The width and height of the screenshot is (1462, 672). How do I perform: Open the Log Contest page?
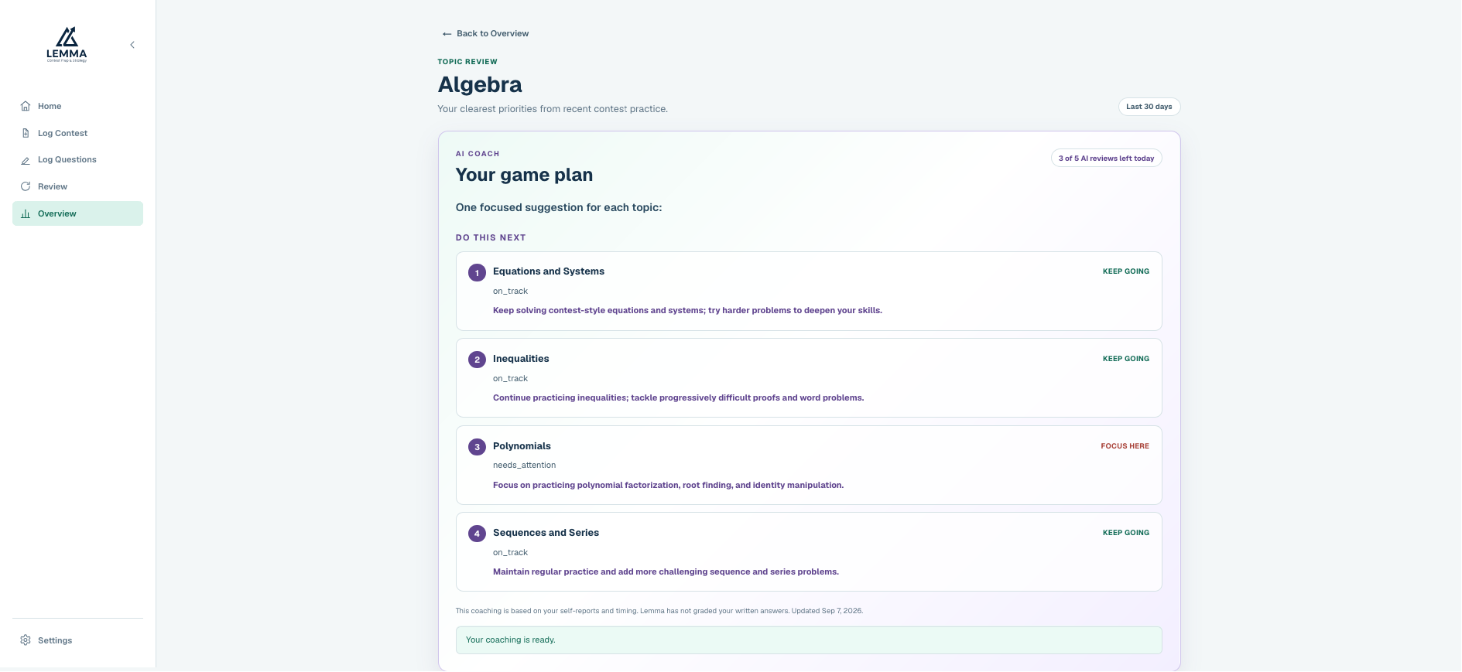[77, 133]
